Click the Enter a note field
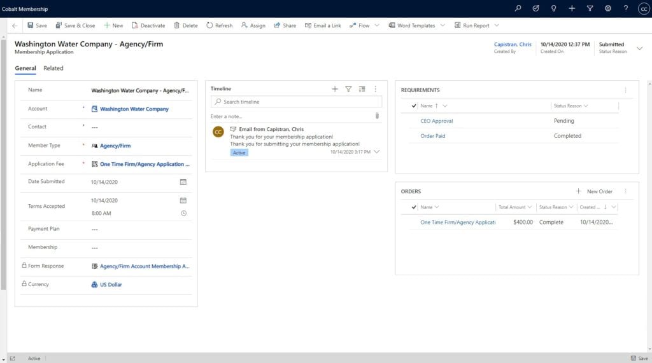 (291, 116)
